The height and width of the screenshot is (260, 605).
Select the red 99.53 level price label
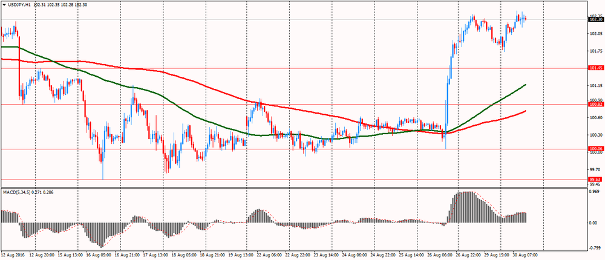596,180
